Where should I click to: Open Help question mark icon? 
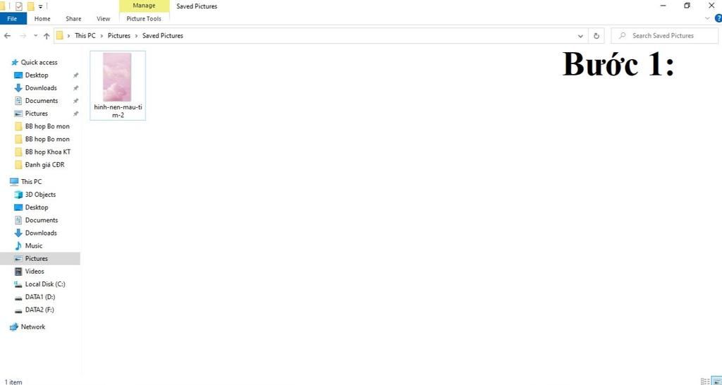pyautogui.click(x=718, y=18)
